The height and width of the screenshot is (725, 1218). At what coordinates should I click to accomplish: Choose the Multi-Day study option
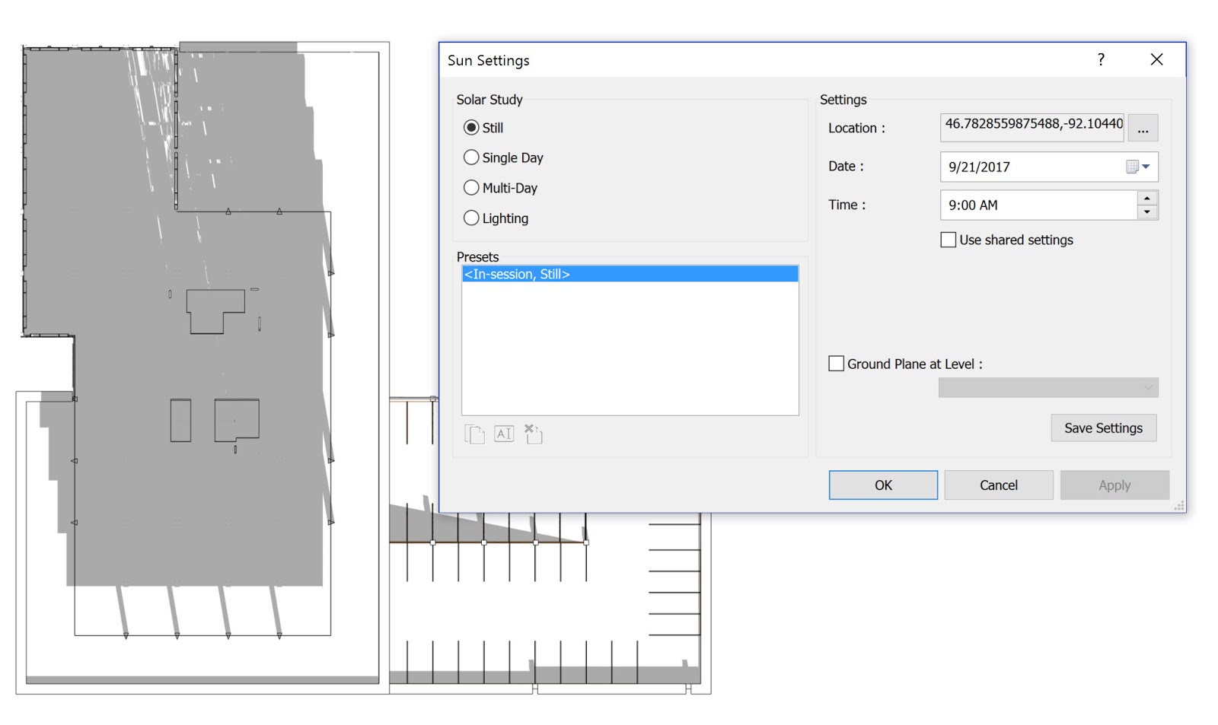coord(471,188)
